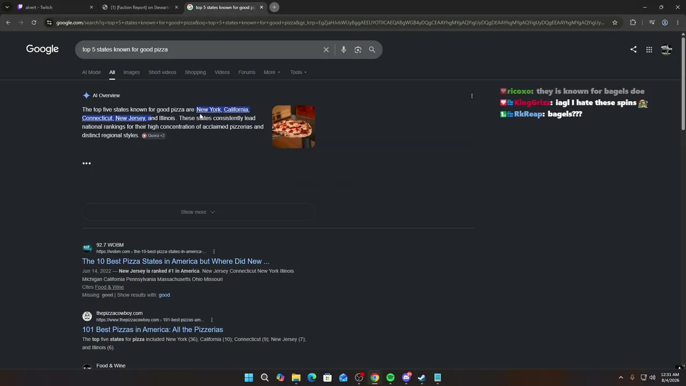Open Microsoft Store from the taskbar

pyautogui.click(x=327, y=377)
